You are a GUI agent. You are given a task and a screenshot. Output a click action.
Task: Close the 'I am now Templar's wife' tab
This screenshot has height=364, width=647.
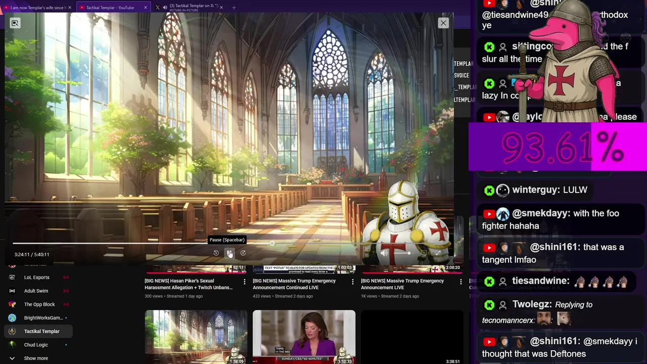tap(70, 8)
